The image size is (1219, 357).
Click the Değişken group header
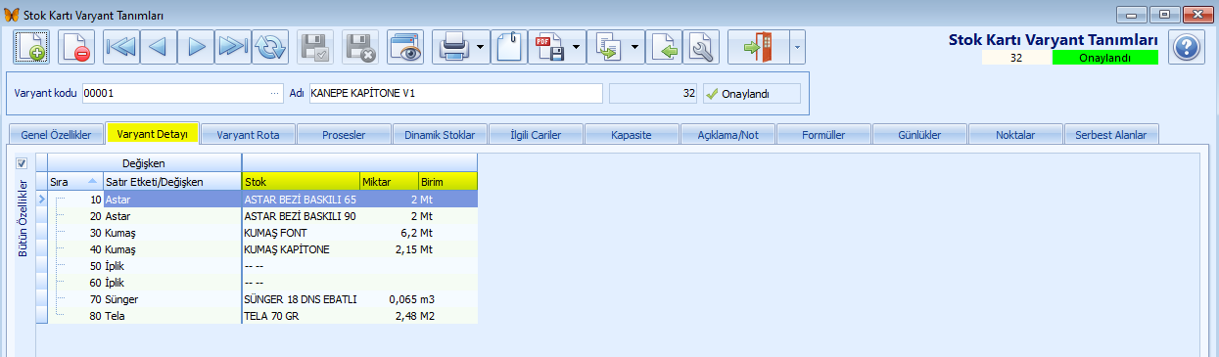click(144, 163)
